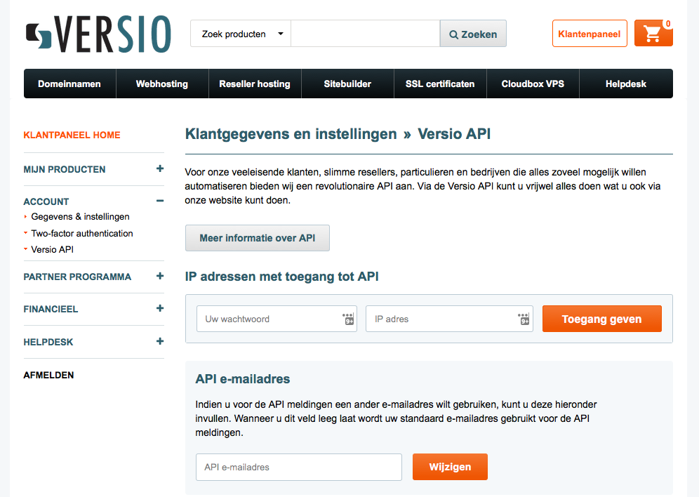Expand the Mijn Producten section plus
Image resolution: width=699 pixels, height=497 pixels.
click(160, 168)
